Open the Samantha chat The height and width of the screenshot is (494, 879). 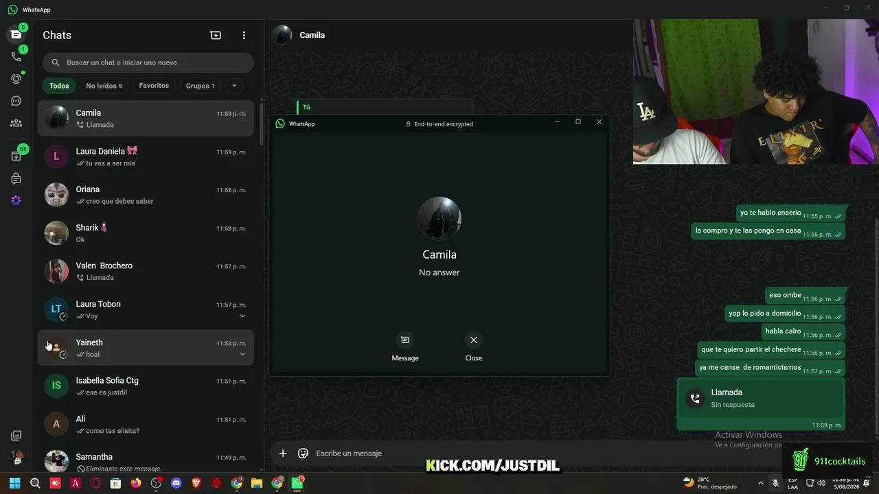[x=146, y=460]
